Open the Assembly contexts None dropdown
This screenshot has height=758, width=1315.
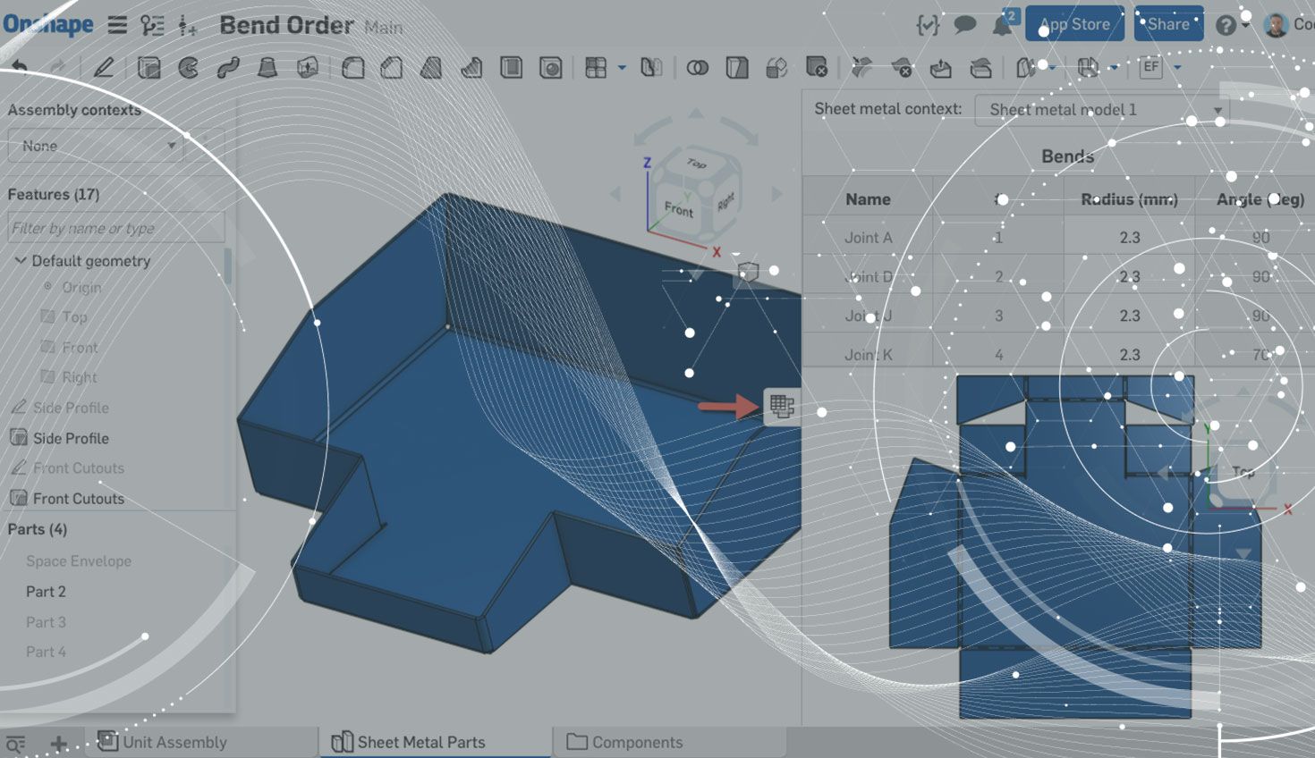click(96, 146)
